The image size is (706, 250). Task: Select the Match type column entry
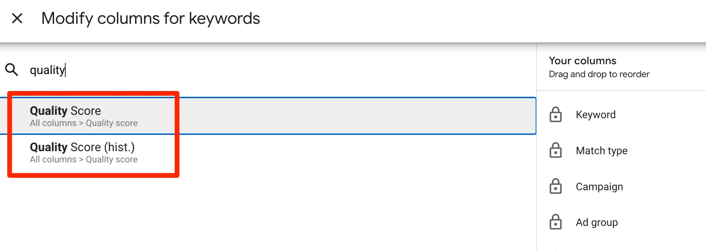pos(601,150)
